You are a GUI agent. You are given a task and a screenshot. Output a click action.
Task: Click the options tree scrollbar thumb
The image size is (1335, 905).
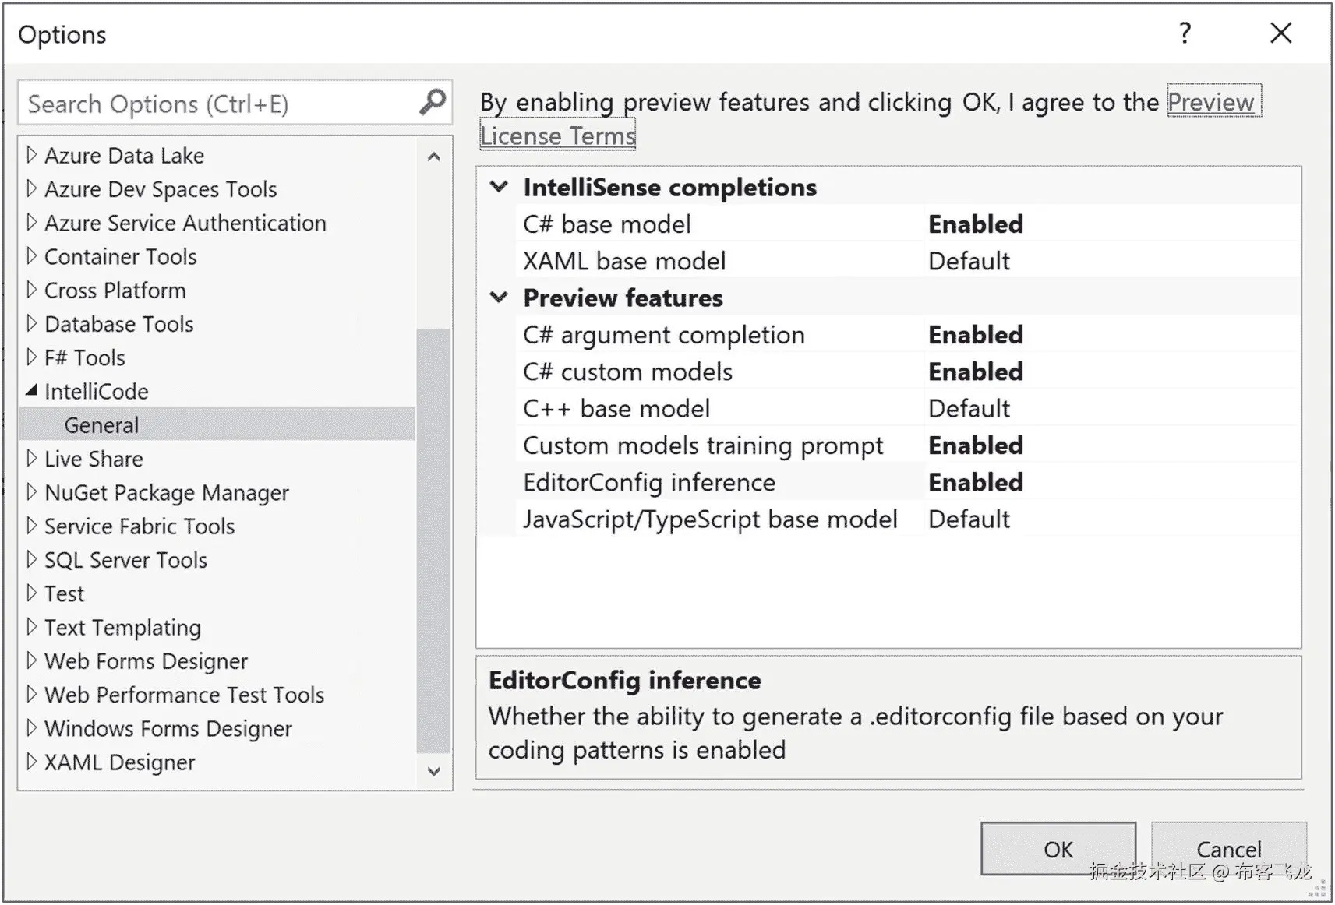point(433,541)
